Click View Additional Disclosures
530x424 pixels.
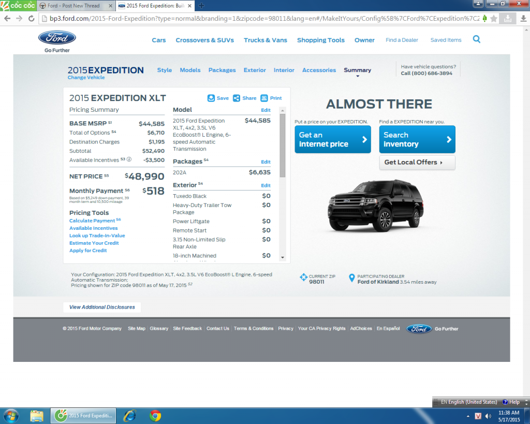click(102, 307)
